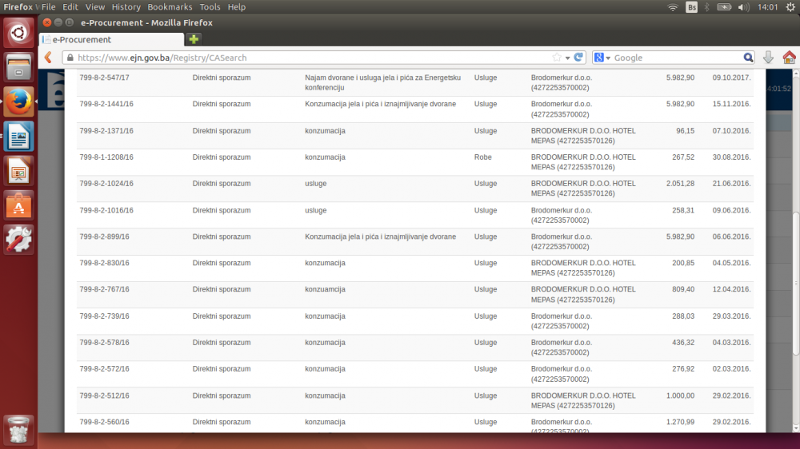Viewport: 800px width, 449px height.
Task: Open the Edit menu
Action: tap(70, 7)
